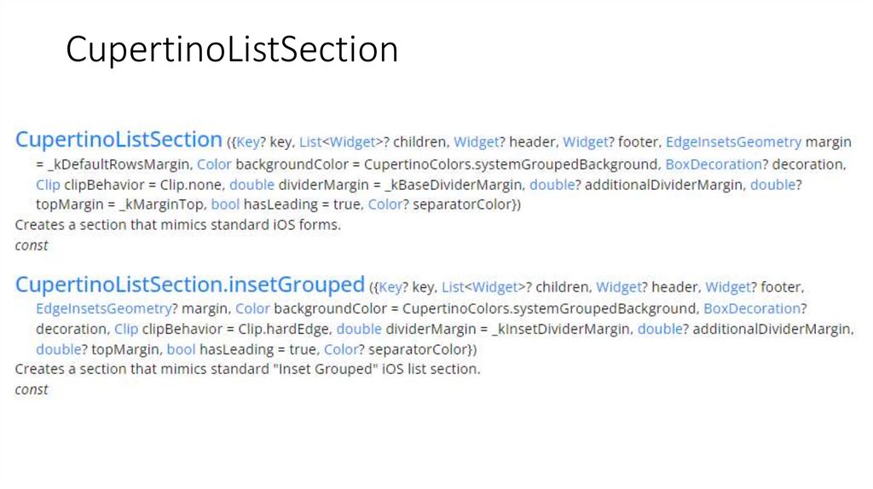Viewport: 873px width, 489px height.
Task: Open bool link in insetGrouped constructor signature
Action: 181,349
